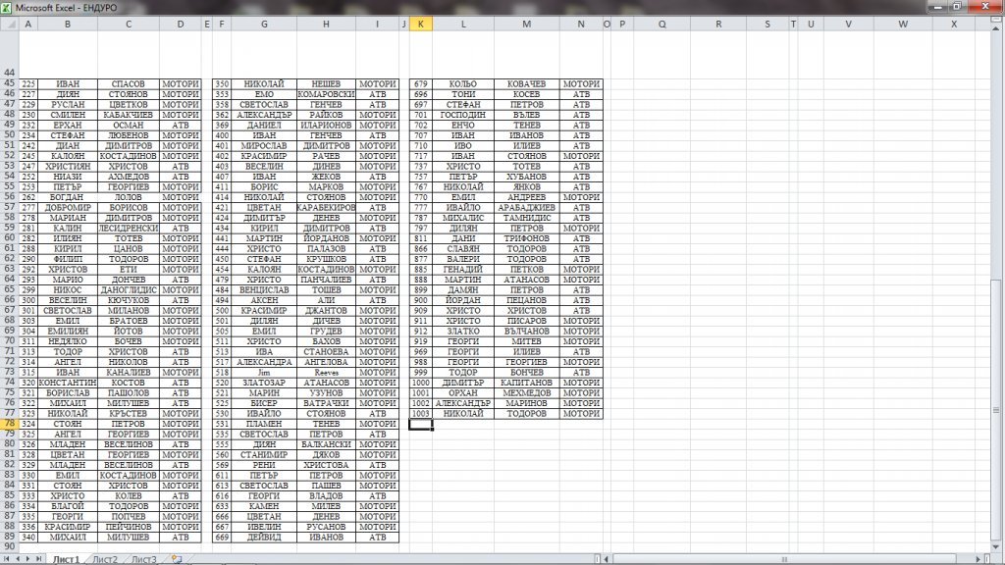Go to previous sheet with navigation arrow
The image size is (1005, 565).
click(x=18, y=559)
